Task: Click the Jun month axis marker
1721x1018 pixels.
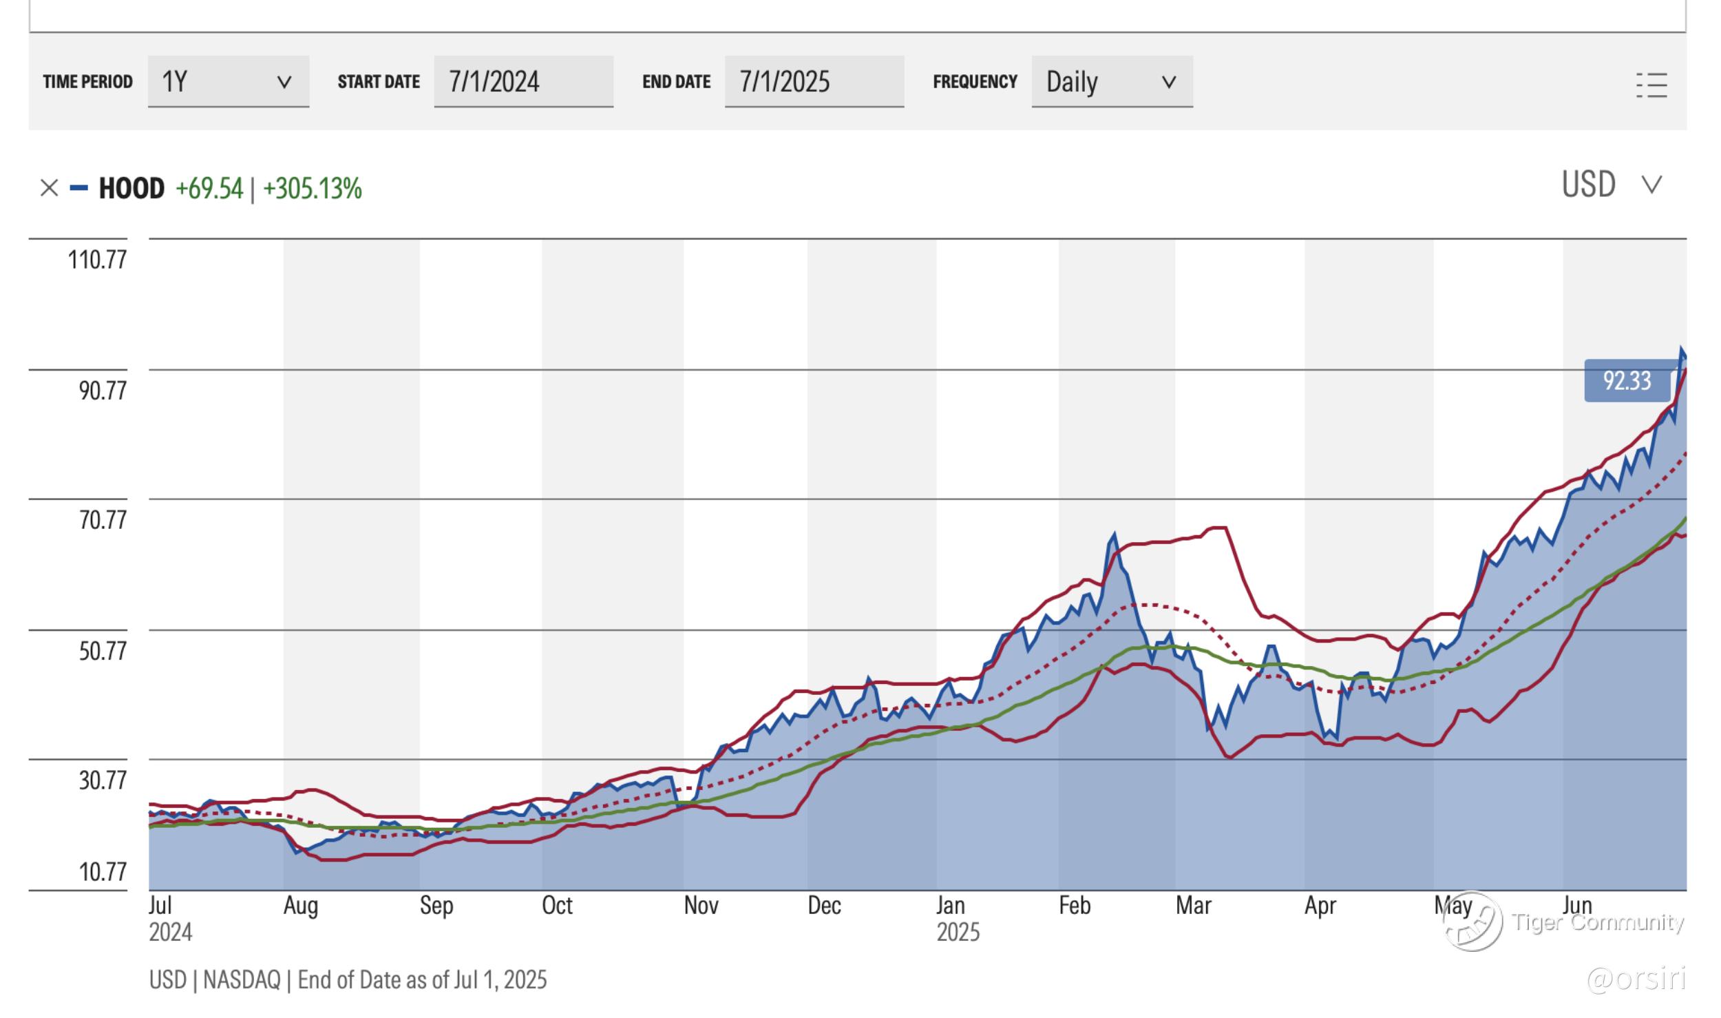Action: 1576,905
